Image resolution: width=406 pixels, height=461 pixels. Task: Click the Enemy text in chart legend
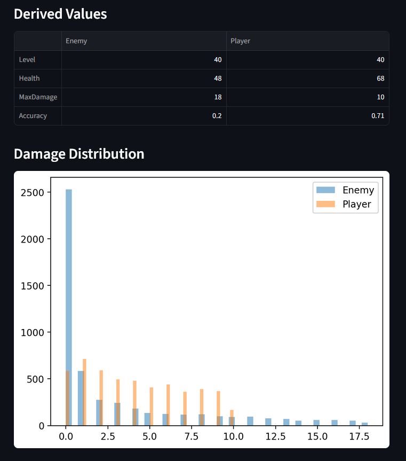(x=358, y=190)
